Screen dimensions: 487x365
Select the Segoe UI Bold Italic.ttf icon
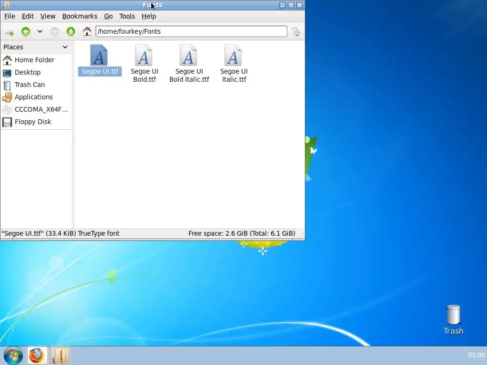point(188,55)
